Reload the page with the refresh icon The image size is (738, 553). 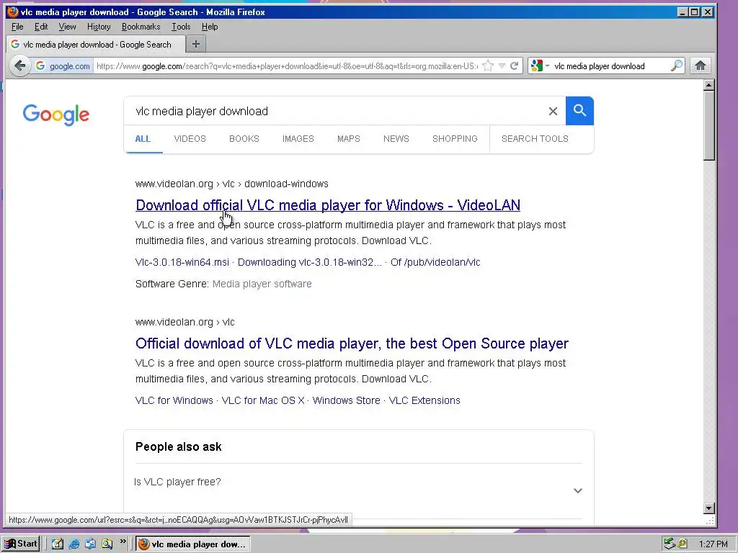point(515,66)
